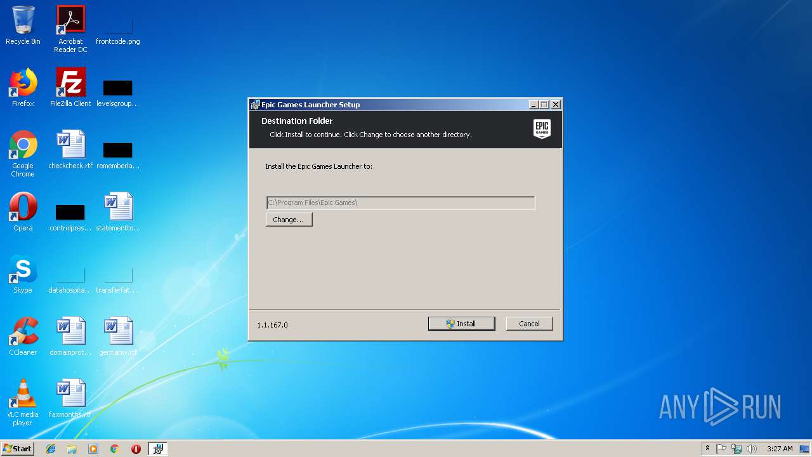The width and height of the screenshot is (812, 457).
Task: Select the Google Chrome desktop shortcut
Action: coord(23,154)
